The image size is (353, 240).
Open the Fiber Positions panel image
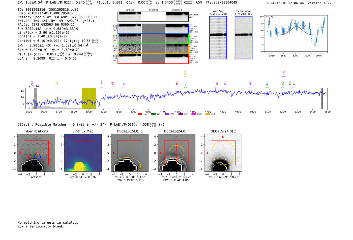36,153
